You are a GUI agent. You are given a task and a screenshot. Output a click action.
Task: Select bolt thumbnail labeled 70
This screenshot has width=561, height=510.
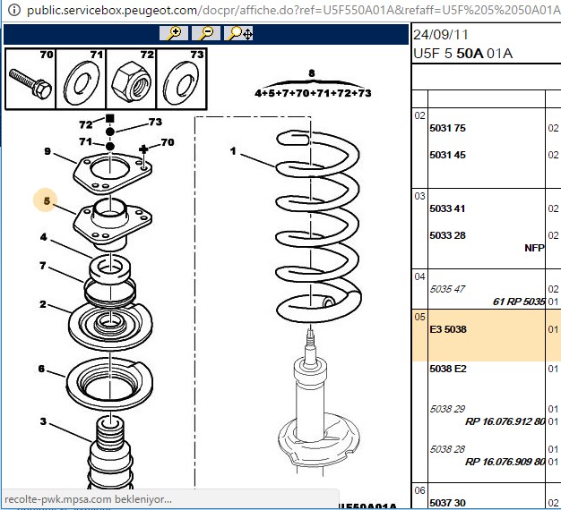(x=30, y=79)
